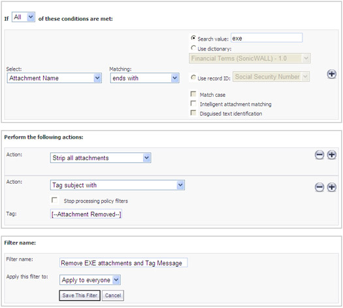
Task: Add action after Tag subject with
Action: point(332,187)
